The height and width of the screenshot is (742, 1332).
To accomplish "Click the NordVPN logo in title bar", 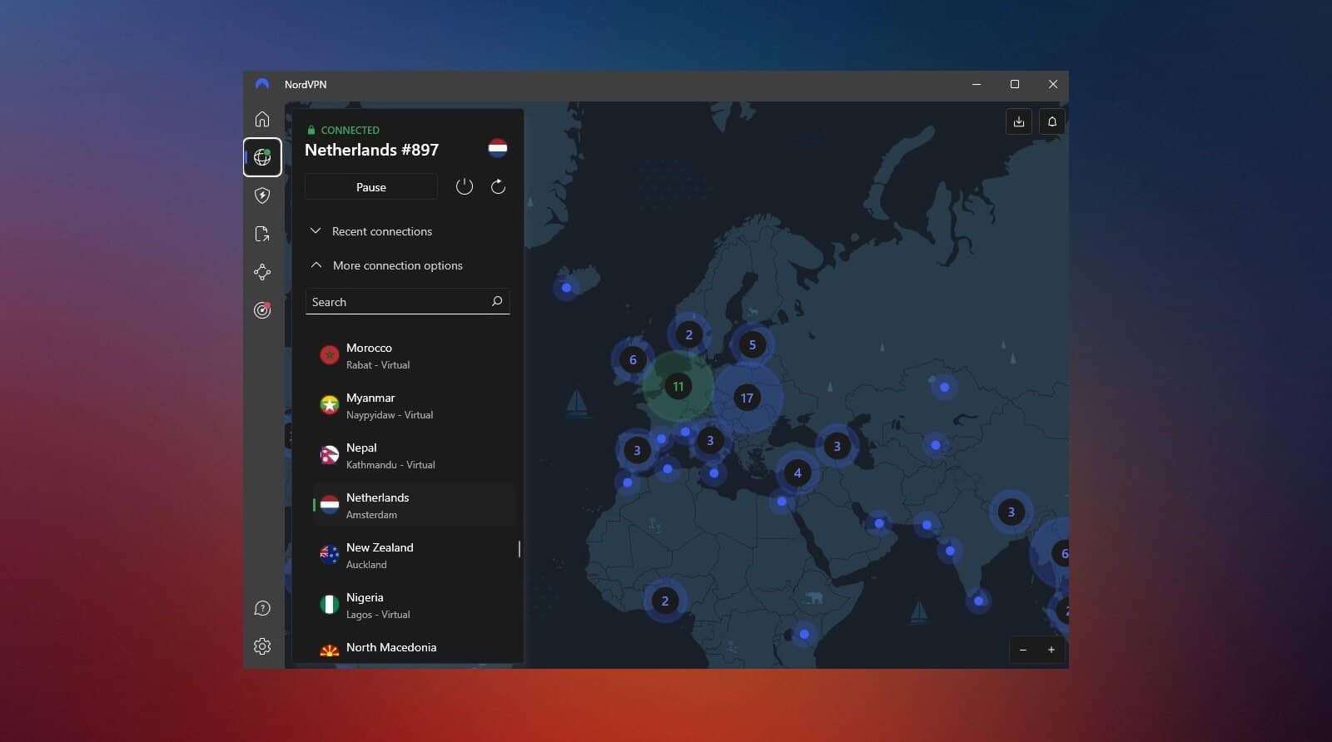I will click(x=262, y=84).
